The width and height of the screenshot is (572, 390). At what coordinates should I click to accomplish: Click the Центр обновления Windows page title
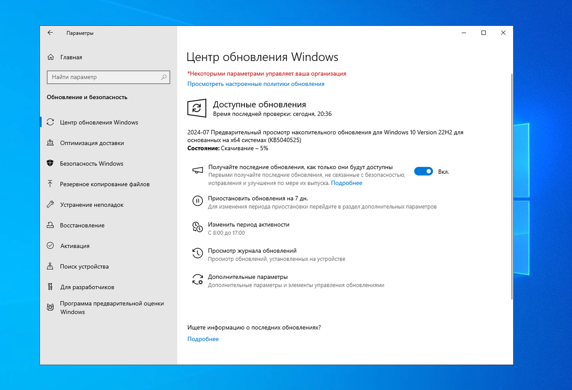tap(262, 57)
